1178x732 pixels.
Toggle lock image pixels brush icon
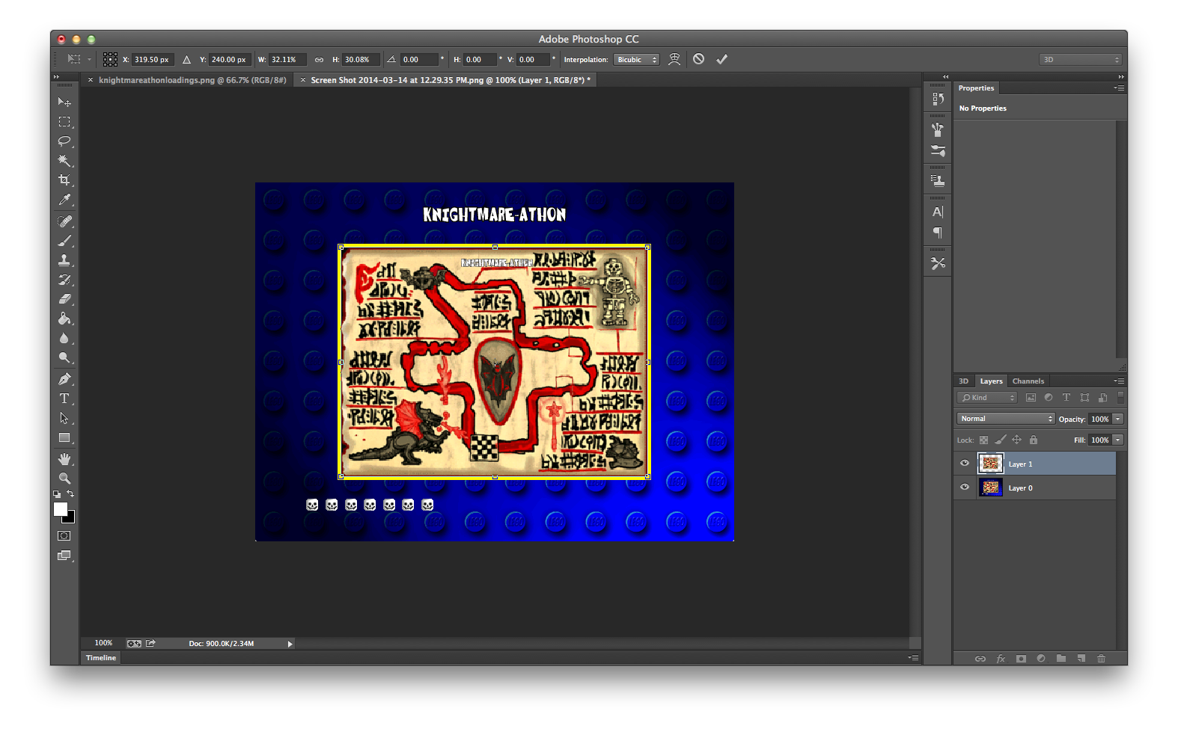[1000, 440]
